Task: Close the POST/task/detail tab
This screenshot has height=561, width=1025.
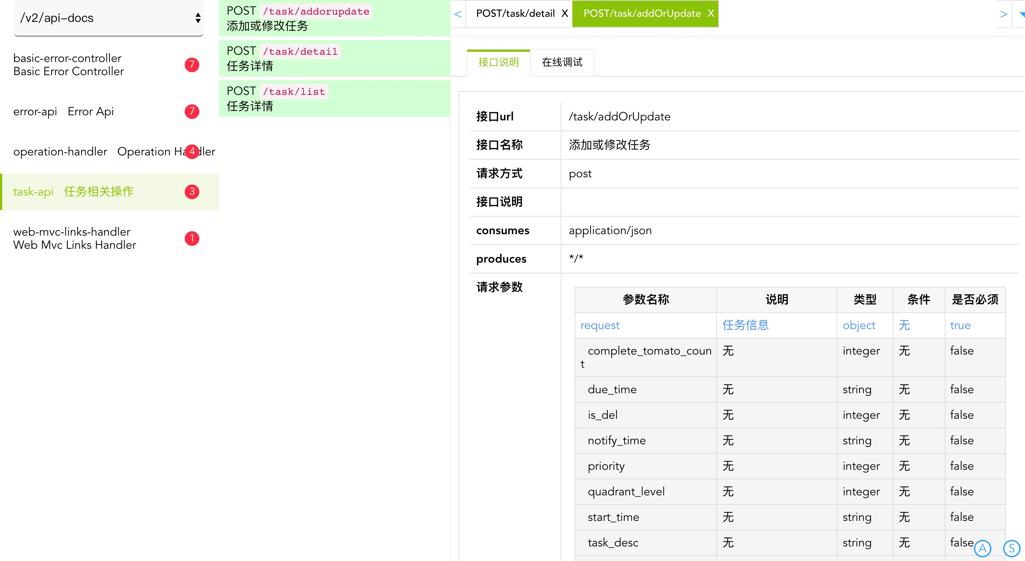Action: pyautogui.click(x=564, y=13)
